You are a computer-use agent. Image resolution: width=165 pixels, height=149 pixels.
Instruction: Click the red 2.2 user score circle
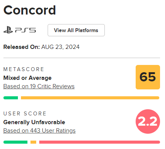click(148, 121)
